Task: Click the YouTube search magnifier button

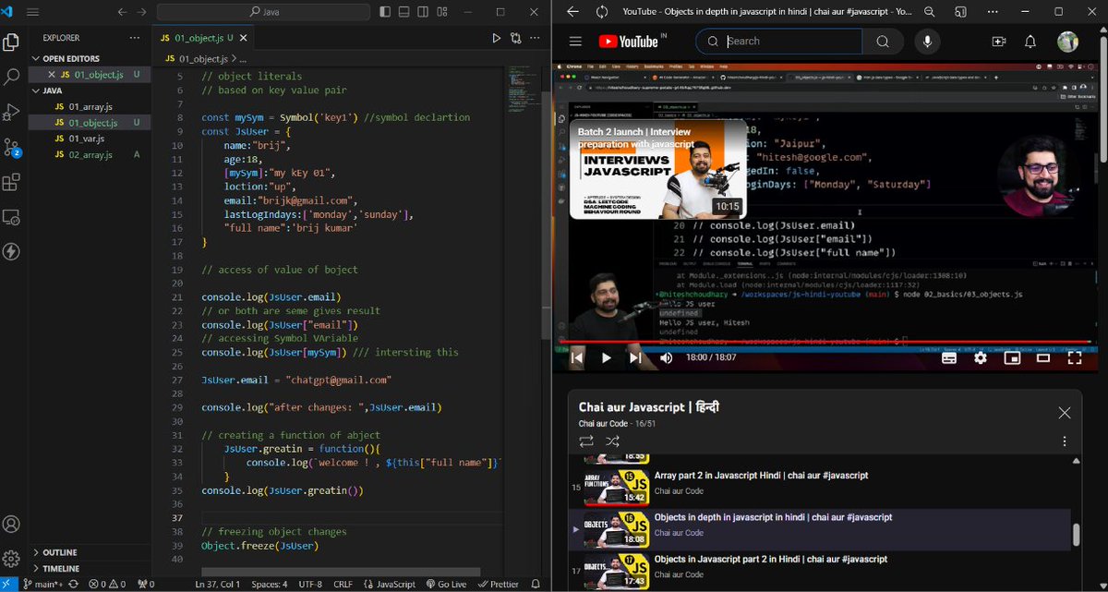Action: pyautogui.click(x=882, y=42)
